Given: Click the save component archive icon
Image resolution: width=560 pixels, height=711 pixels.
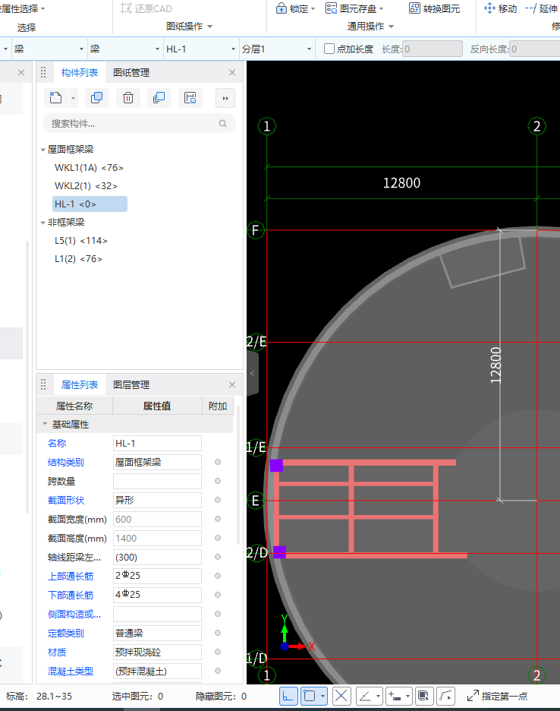Looking at the screenshot, I should pos(190,98).
